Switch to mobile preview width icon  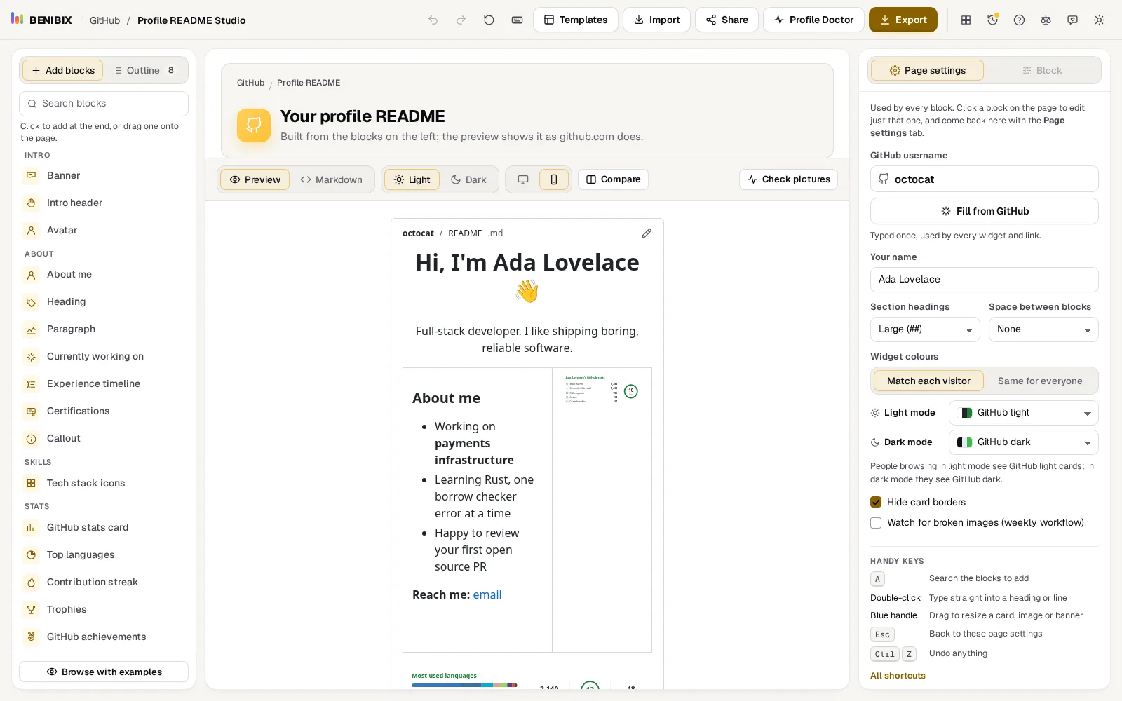point(554,179)
